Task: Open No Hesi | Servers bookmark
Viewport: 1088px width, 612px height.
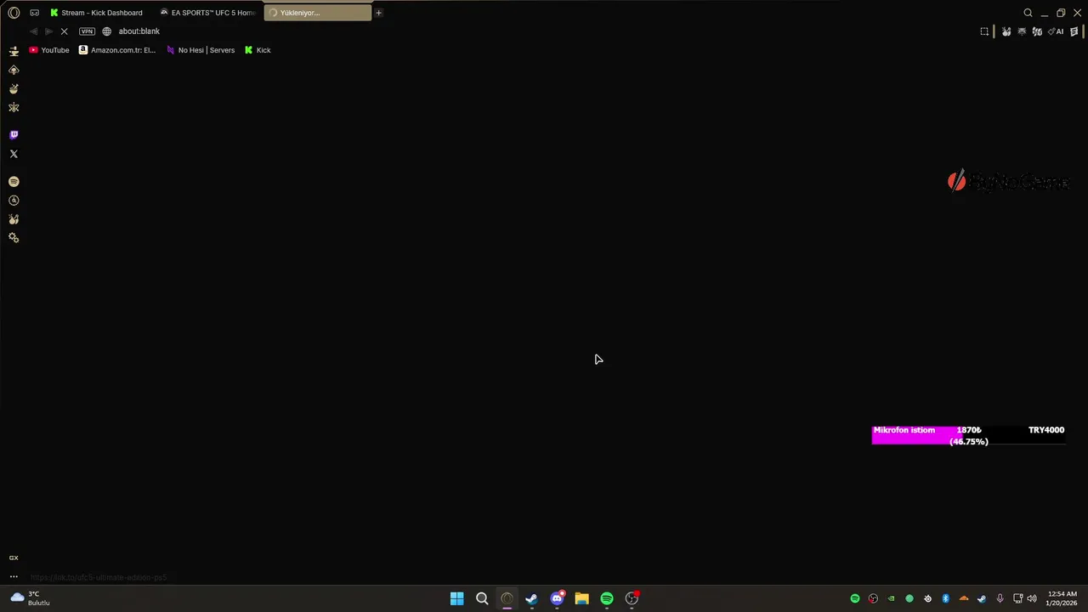Action: [x=201, y=50]
